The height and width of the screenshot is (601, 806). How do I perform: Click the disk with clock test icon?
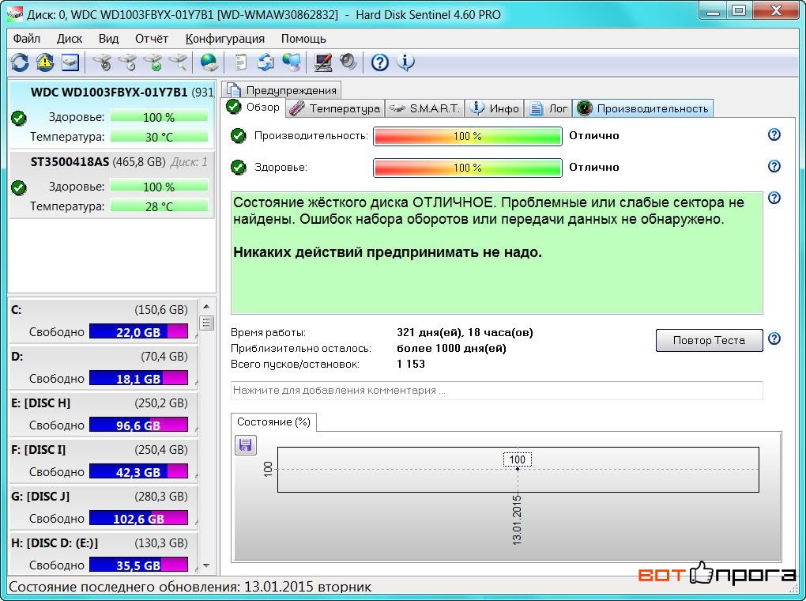127,62
